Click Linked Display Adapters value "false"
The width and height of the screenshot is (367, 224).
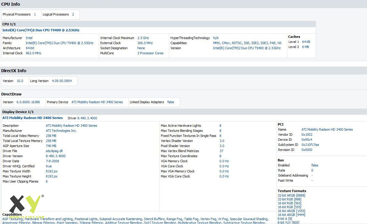(x=171, y=102)
